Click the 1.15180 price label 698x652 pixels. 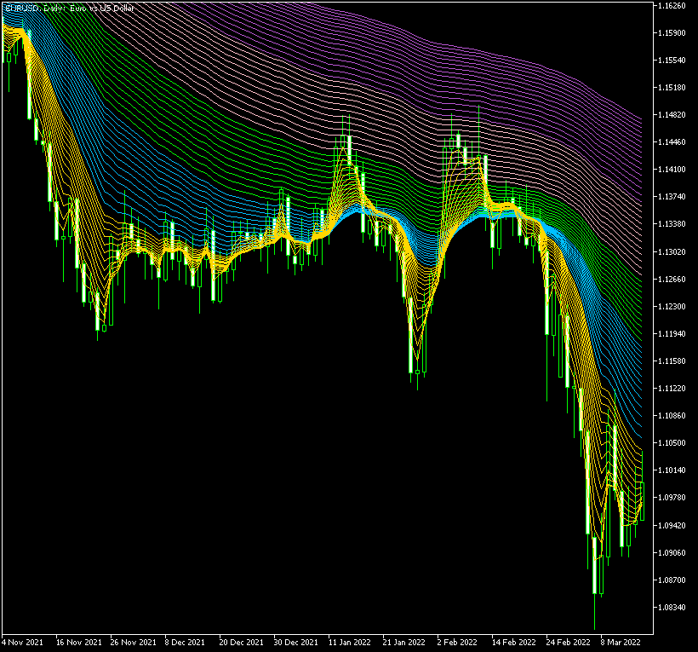672,87
